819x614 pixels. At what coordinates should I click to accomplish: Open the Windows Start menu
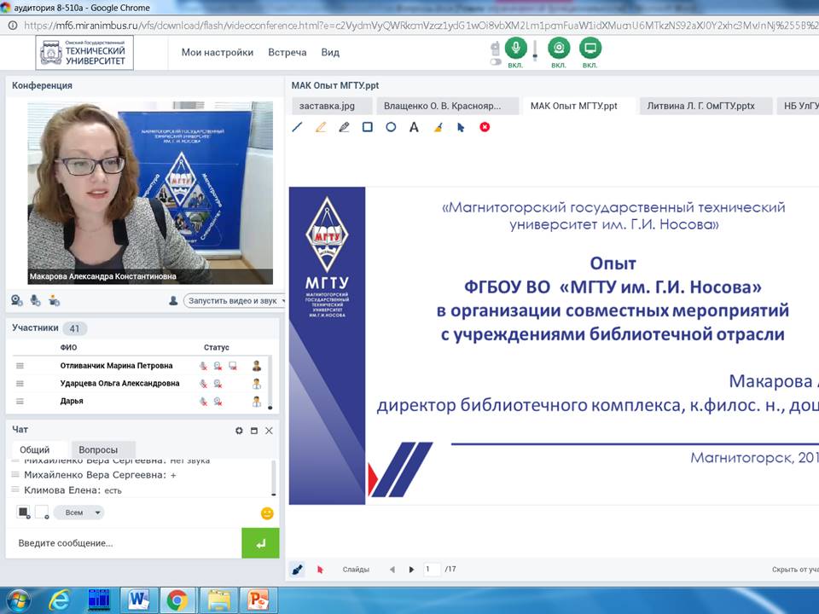point(18,600)
